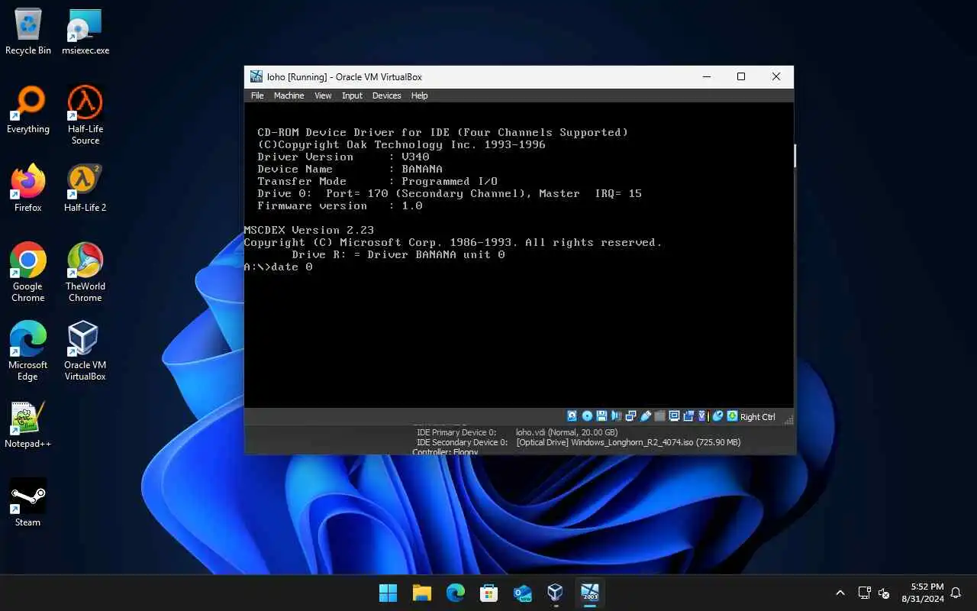Image resolution: width=977 pixels, height=611 pixels.
Task: Show hidden system tray icons
Action: coord(840,593)
